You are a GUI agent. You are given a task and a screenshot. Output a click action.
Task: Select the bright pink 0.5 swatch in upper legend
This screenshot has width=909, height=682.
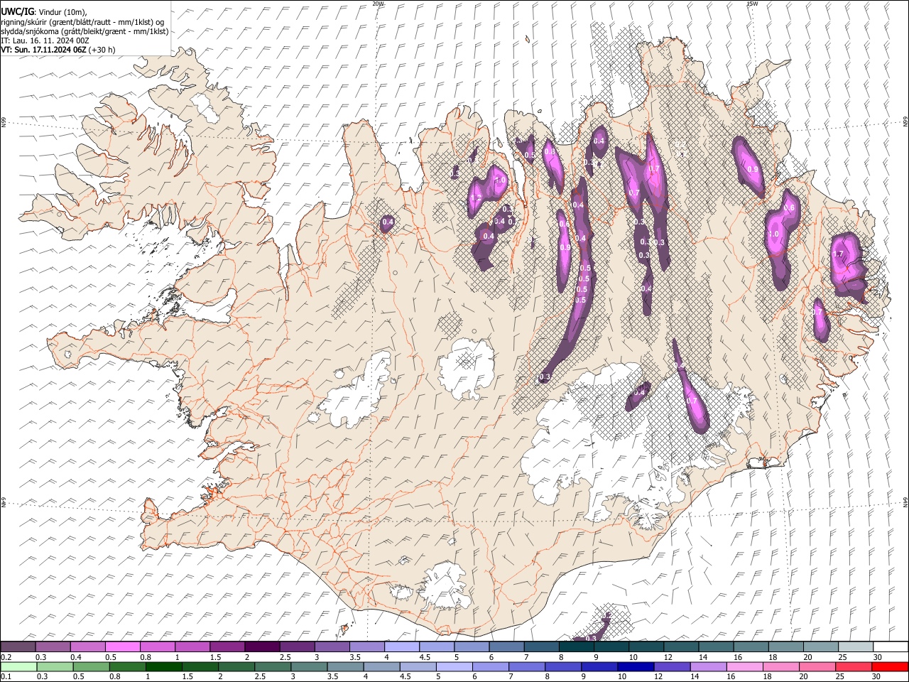coord(123,646)
